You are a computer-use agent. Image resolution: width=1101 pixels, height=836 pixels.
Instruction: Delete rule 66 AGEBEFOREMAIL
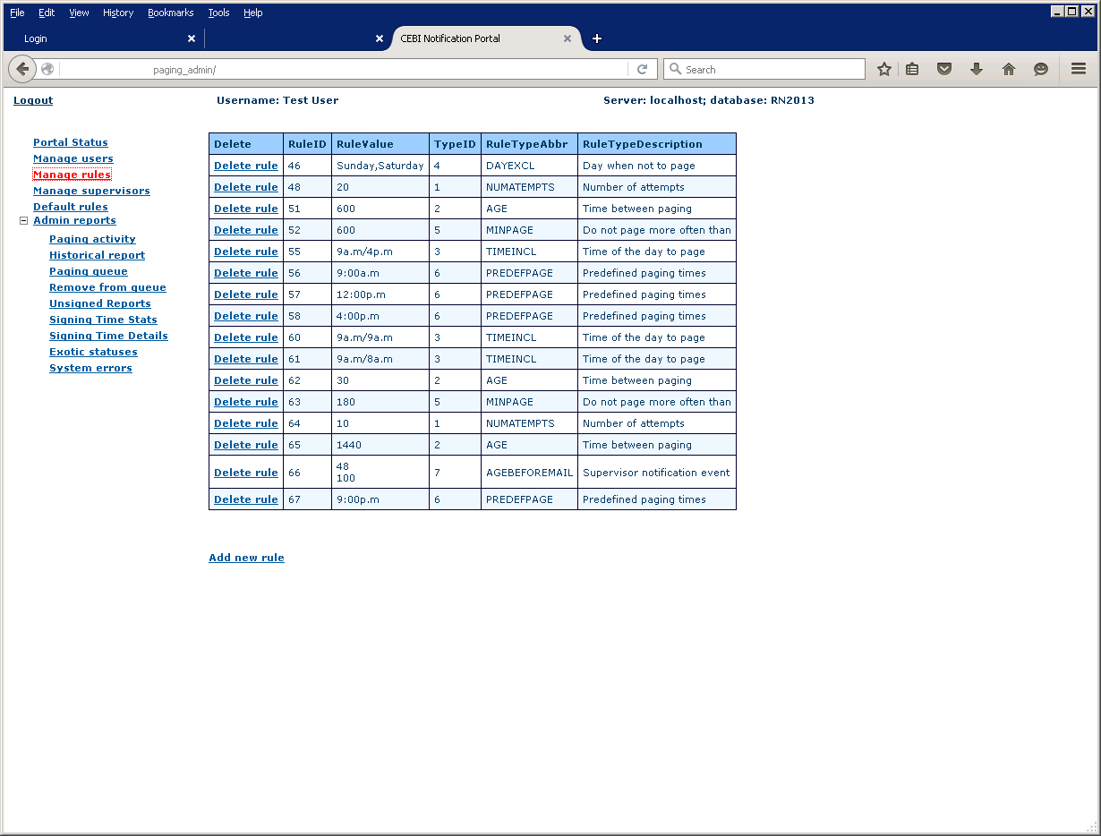tap(246, 473)
